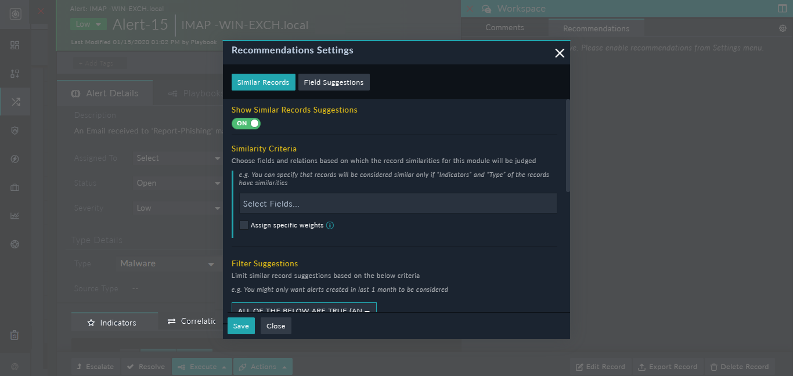The height and width of the screenshot is (376, 793).
Task: Enable the Assign specific weights checkbox
Action: [x=243, y=225]
